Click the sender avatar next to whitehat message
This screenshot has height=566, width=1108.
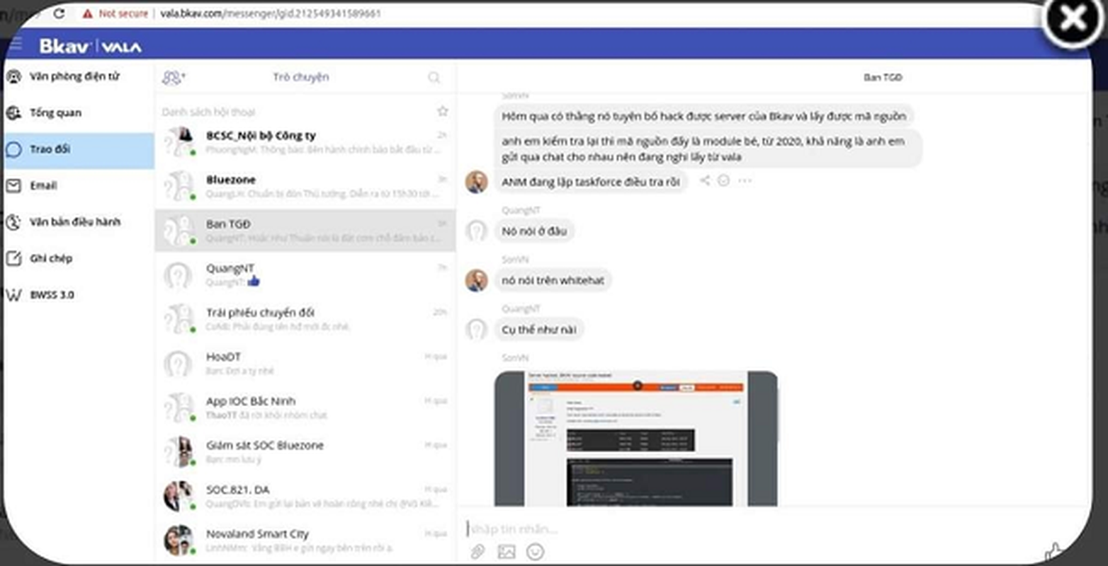tap(476, 280)
